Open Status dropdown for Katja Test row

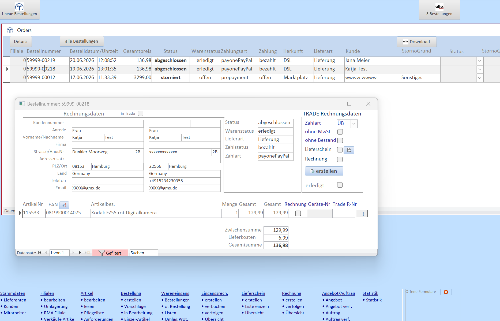click(x=480, y=69)
